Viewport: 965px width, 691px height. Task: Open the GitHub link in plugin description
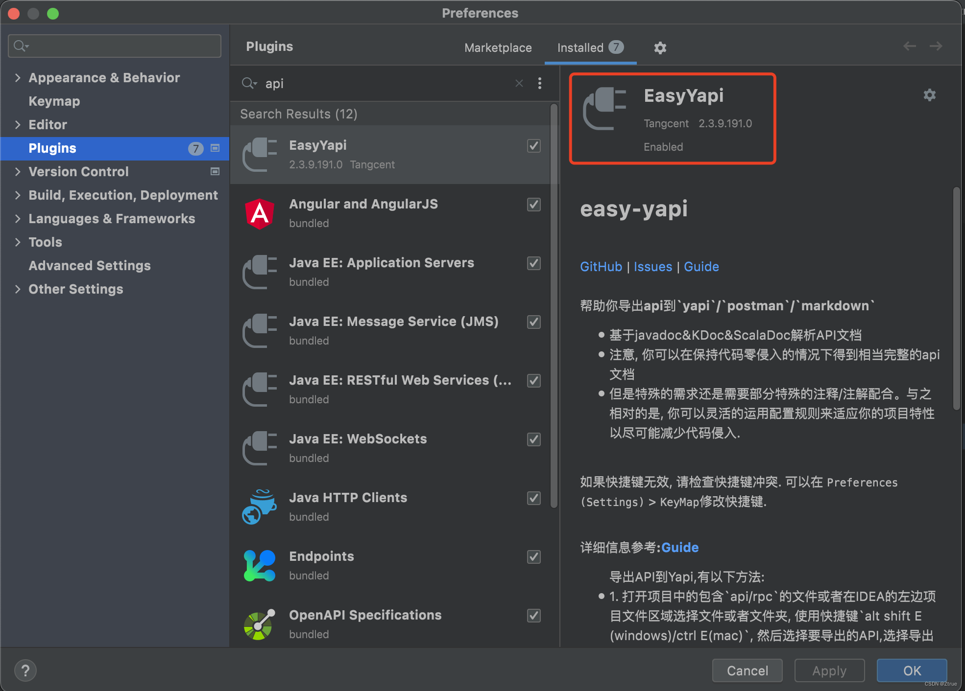pyautogui.click(x=601, y=266)
